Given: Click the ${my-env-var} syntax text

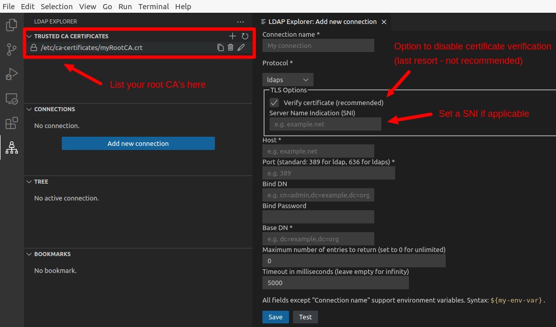Looking at the screenshot, I should click(x=516, y=300).
